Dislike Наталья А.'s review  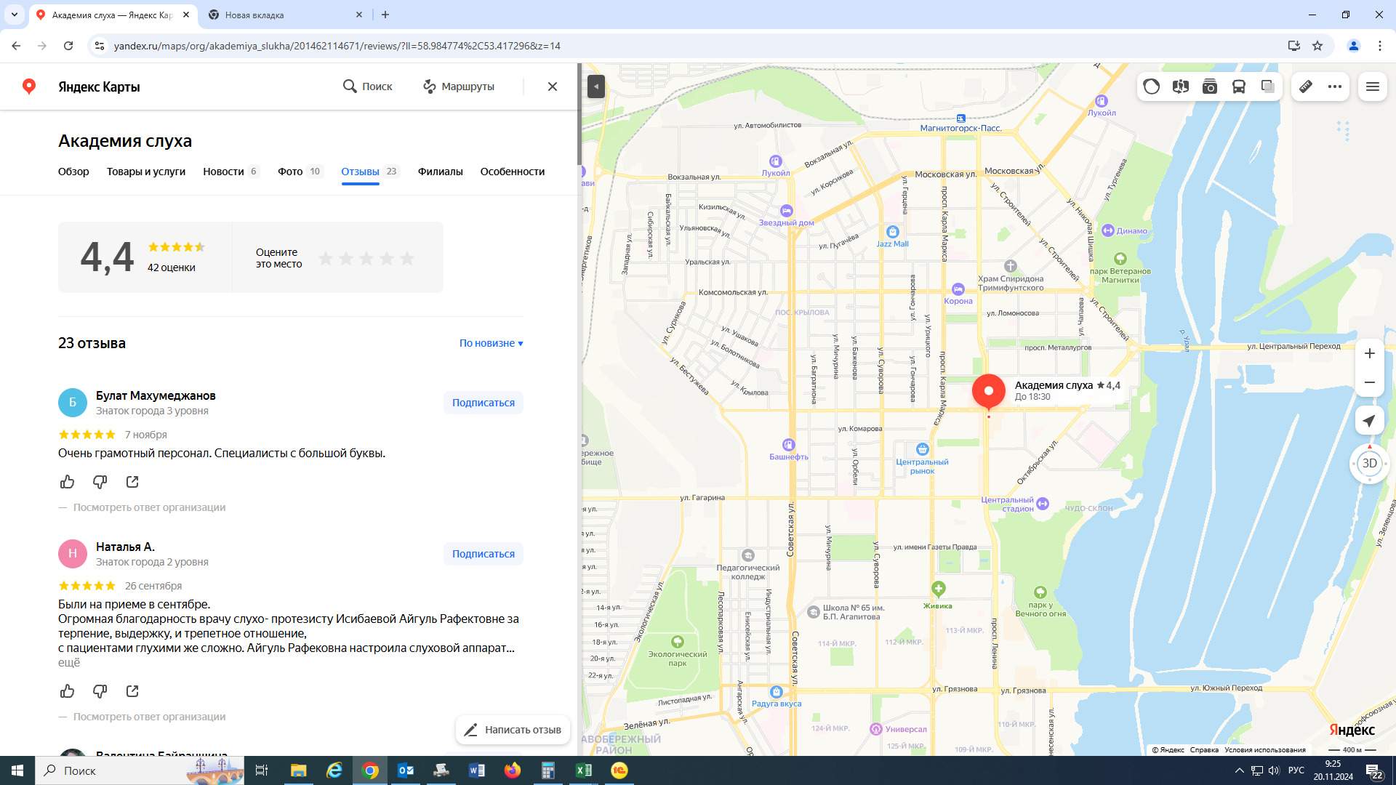[x=100, y=691]
